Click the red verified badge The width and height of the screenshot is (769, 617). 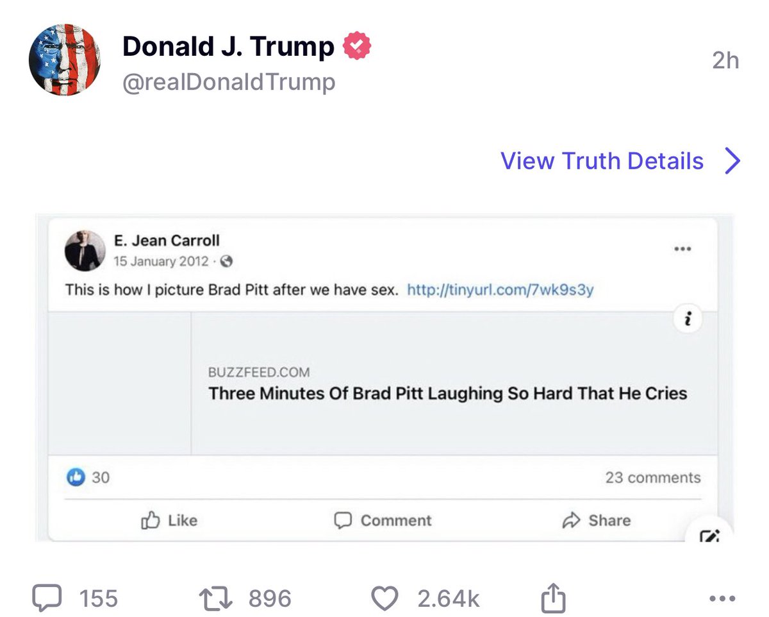click(358, 46)
